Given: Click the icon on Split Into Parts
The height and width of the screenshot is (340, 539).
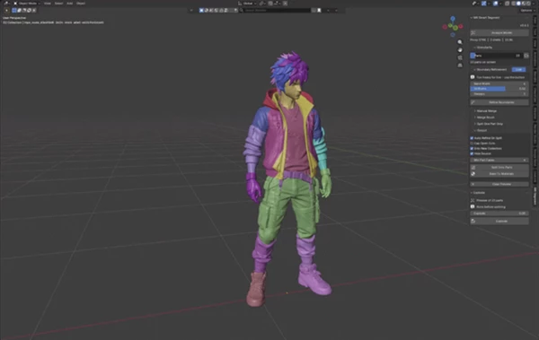Looking at the screenshot, I should (473, 167).
